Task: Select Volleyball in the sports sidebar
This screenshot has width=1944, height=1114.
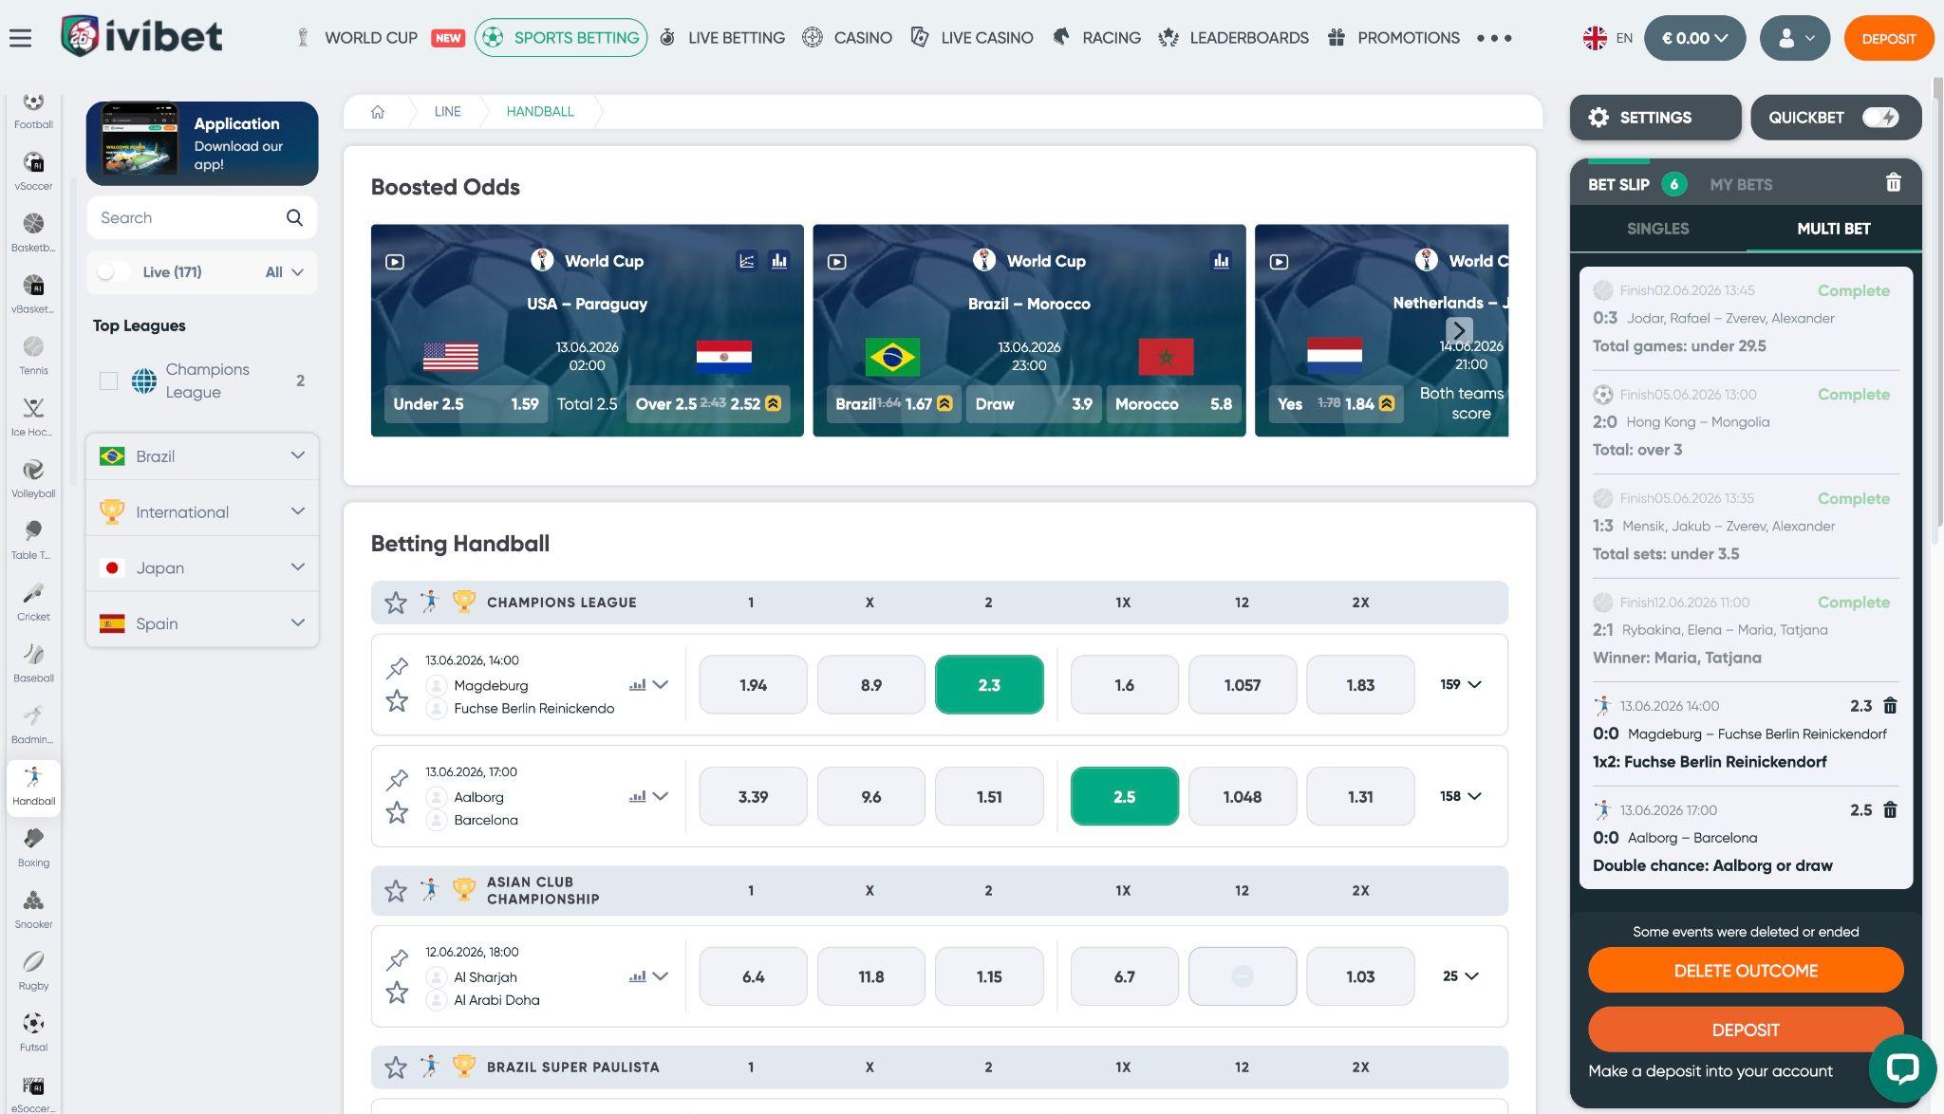Action: [33, 479]
